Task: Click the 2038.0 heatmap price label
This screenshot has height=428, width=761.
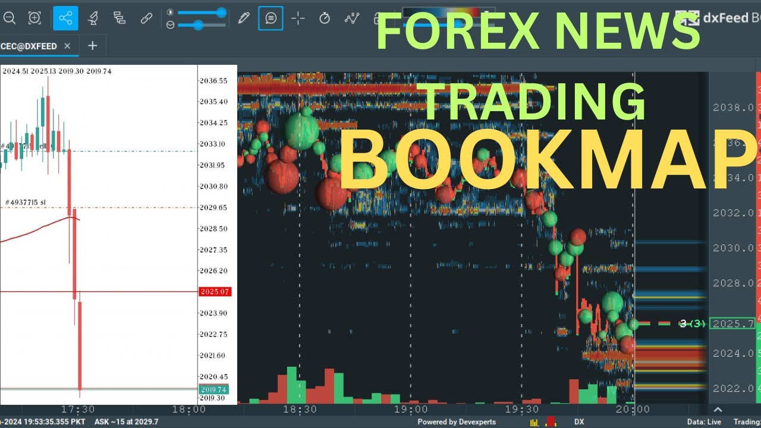Action: coord(733,108)
